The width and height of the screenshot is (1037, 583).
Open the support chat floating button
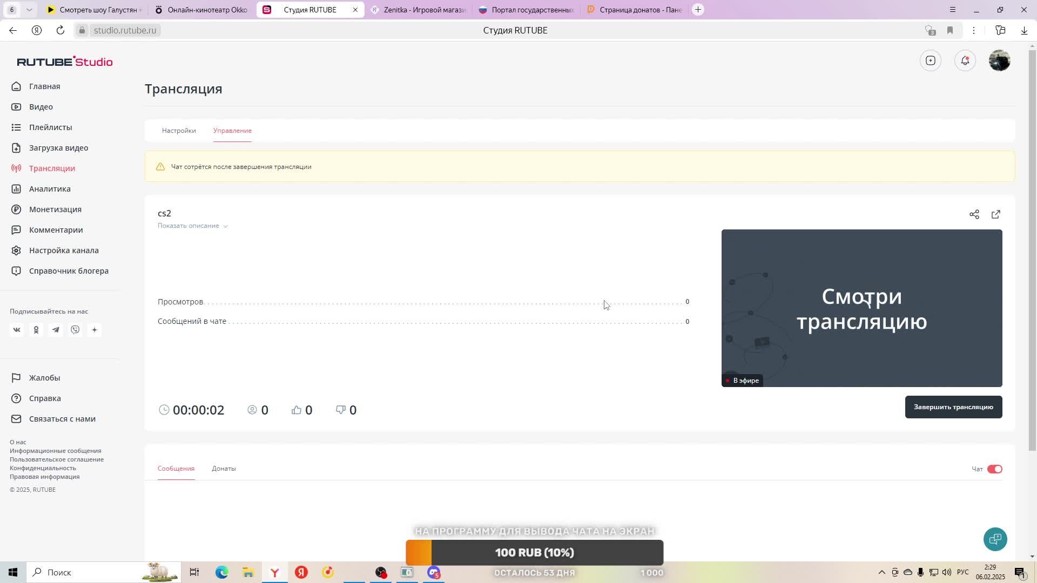pos(995,539)
